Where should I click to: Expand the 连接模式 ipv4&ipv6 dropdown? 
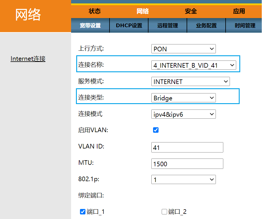183,114
